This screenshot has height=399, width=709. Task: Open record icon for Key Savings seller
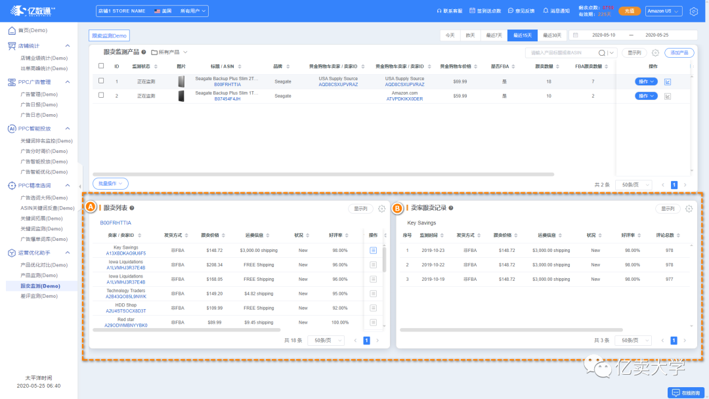click(373, 250)
